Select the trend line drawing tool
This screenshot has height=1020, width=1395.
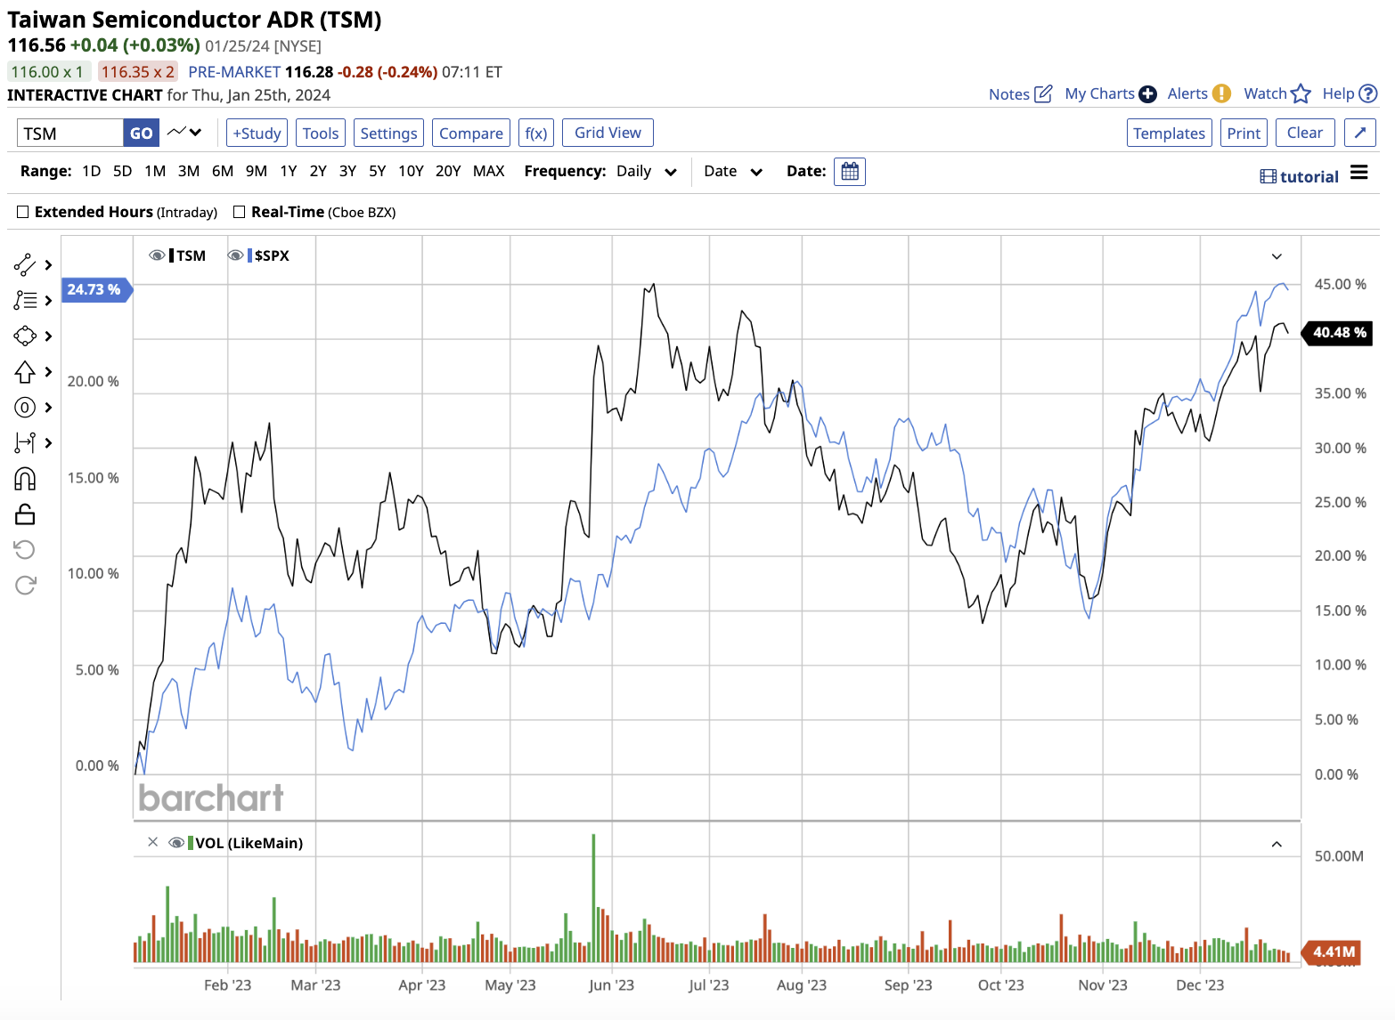25,264
